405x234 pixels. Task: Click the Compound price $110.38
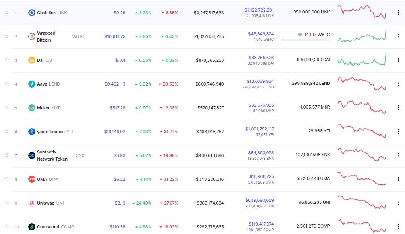click(x=118, y=227)
